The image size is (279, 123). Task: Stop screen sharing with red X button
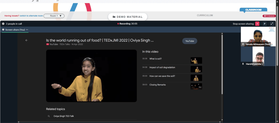257,24
